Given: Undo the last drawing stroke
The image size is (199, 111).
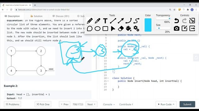Looking at the screenshot, I should (177, 21).
